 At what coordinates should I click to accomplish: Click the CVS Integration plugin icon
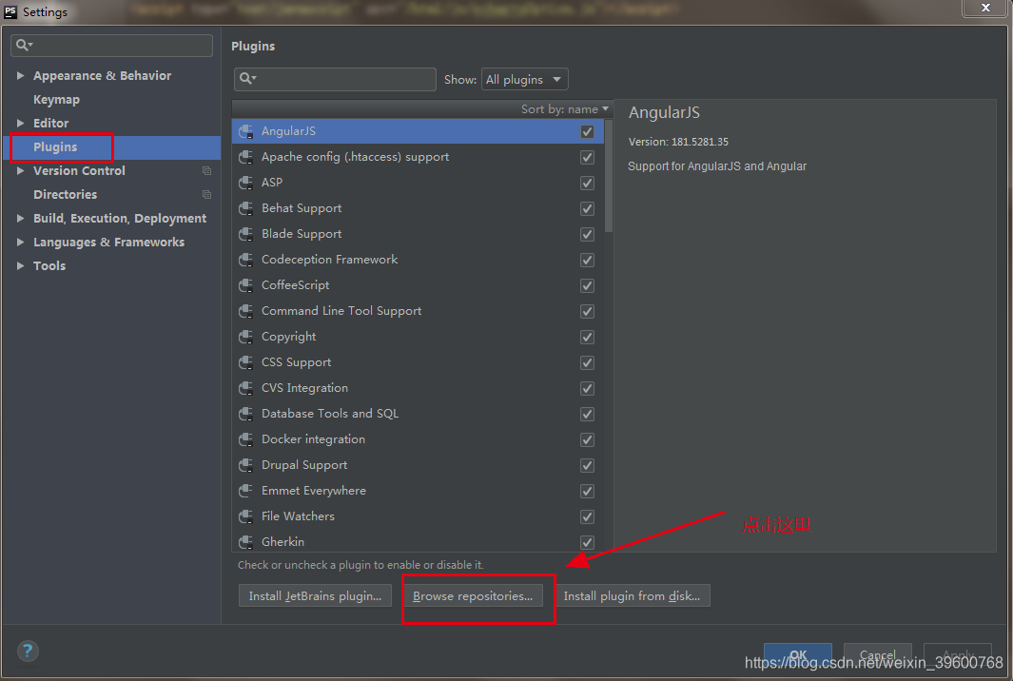tap(245, 388)
